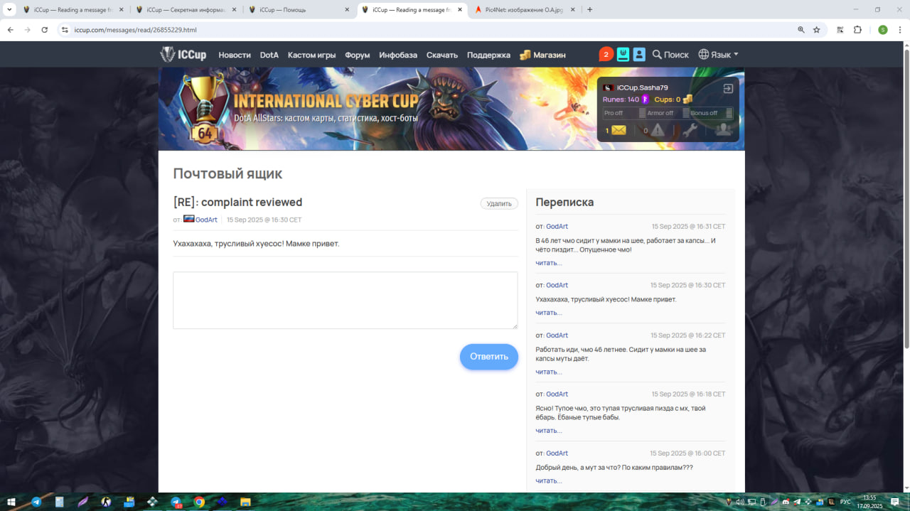
Task: Switch to the iCCup — Помощь tab
Action: click(x=299, y=10)
